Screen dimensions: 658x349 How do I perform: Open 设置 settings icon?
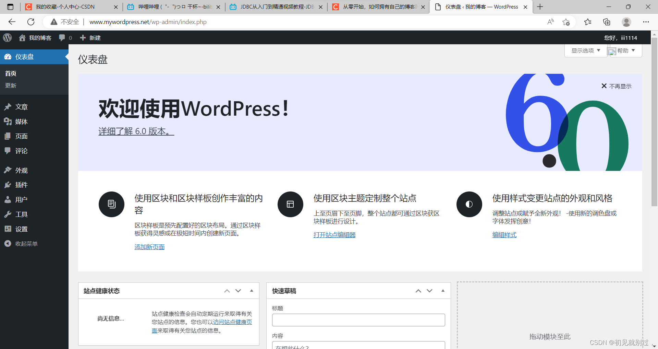coord(8,229)
